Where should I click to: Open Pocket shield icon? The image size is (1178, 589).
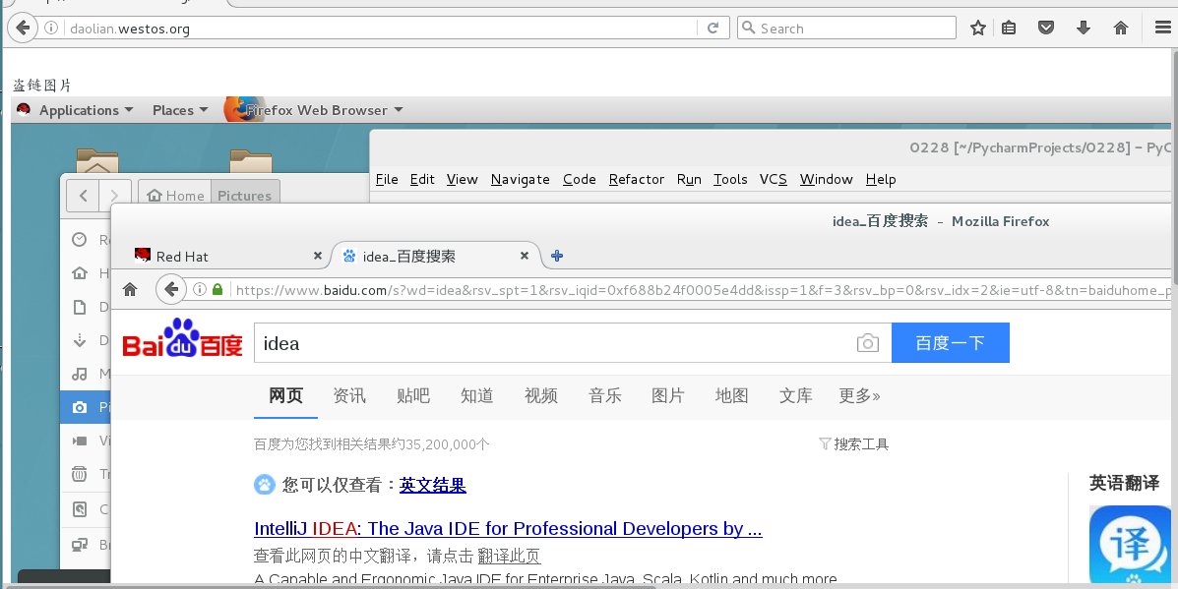1046,28
